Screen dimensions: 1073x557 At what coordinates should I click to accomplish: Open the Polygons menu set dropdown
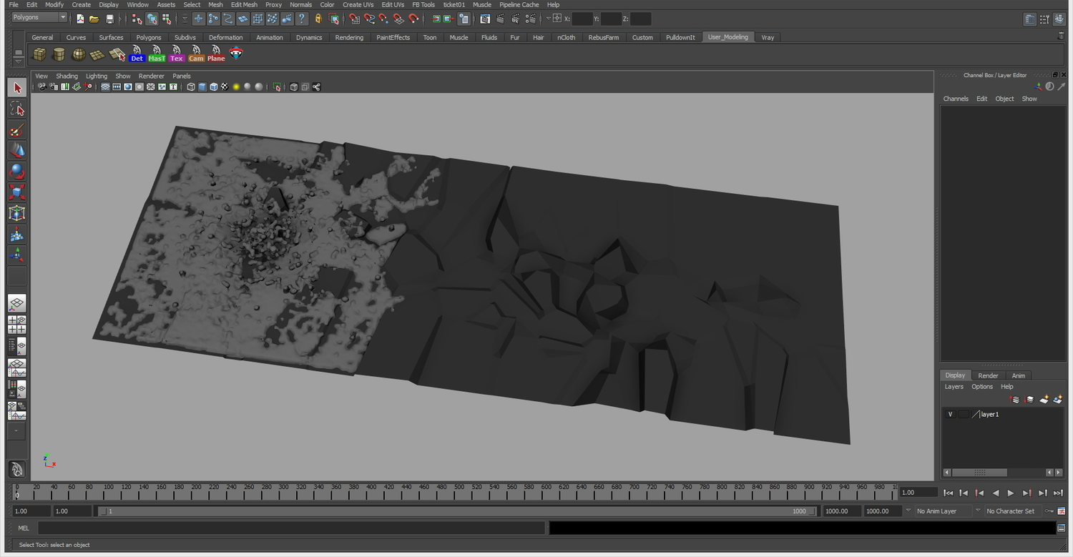(39, 17)
